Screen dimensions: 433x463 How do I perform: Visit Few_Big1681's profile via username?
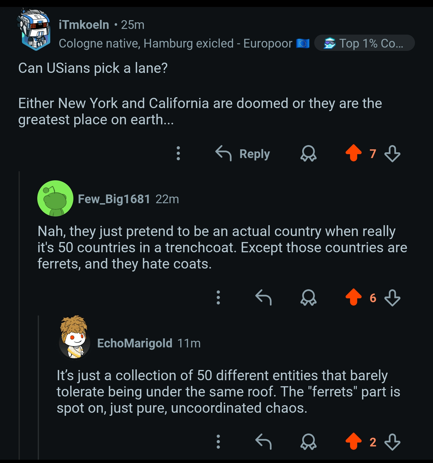point(114,199)
